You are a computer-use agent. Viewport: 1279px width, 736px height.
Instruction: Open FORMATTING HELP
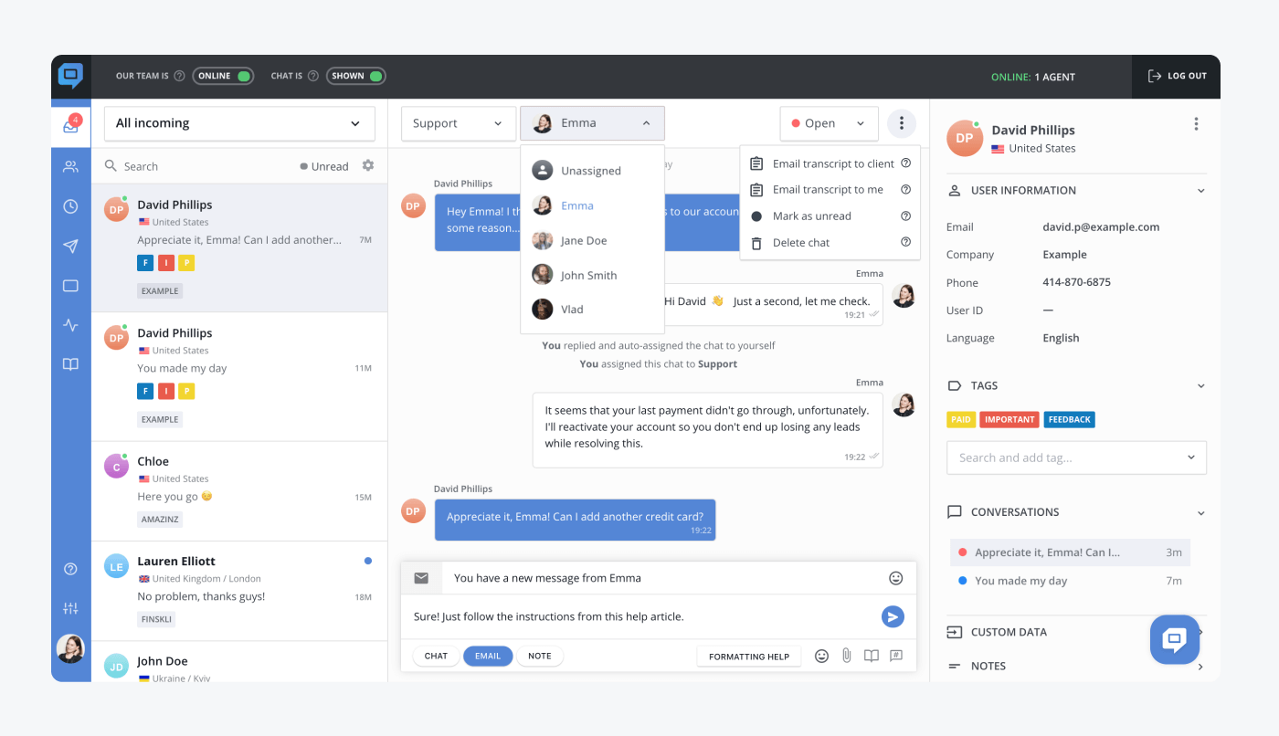click(x=748, y=656)
